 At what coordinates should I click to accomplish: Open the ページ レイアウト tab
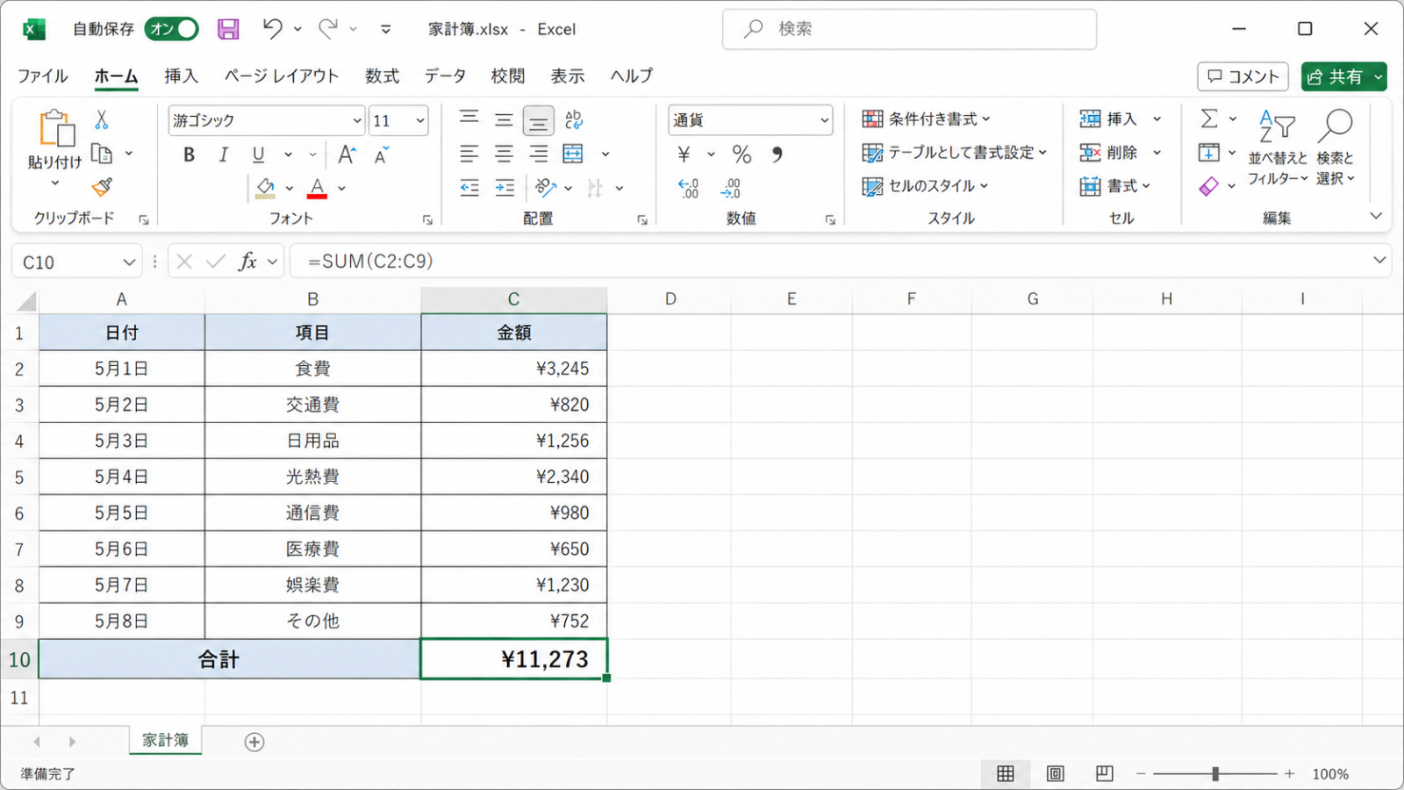point(281,76)
